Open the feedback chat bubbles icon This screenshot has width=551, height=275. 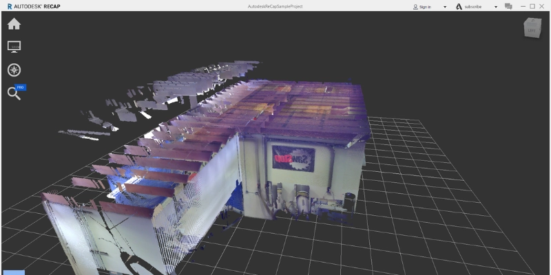(x=508, y=6)
